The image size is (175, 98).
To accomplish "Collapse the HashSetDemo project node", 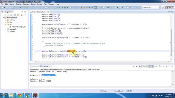I will click(x=3, y=18).
